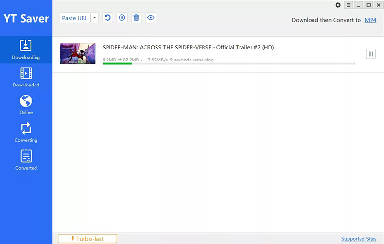Toggle the eye private mode icon

pyautogui.click(x=151, y=18)
